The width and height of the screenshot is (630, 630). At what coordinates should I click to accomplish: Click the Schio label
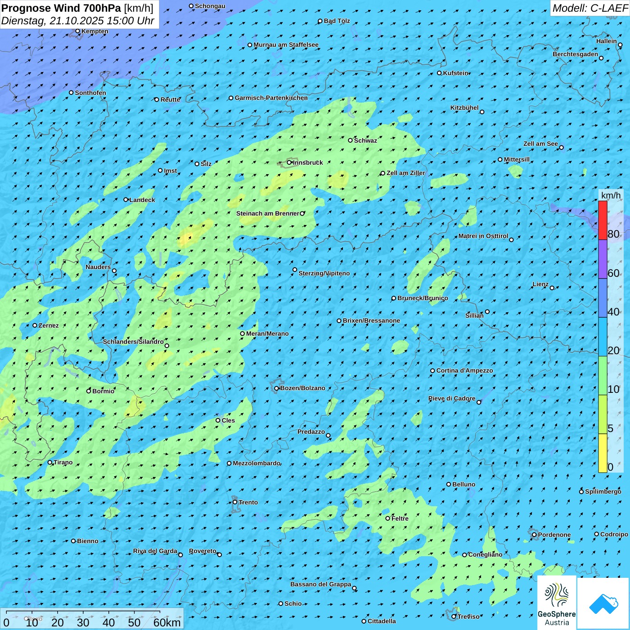[293, 603]
